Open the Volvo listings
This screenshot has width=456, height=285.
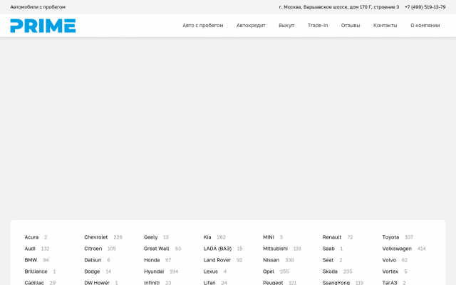389,259
